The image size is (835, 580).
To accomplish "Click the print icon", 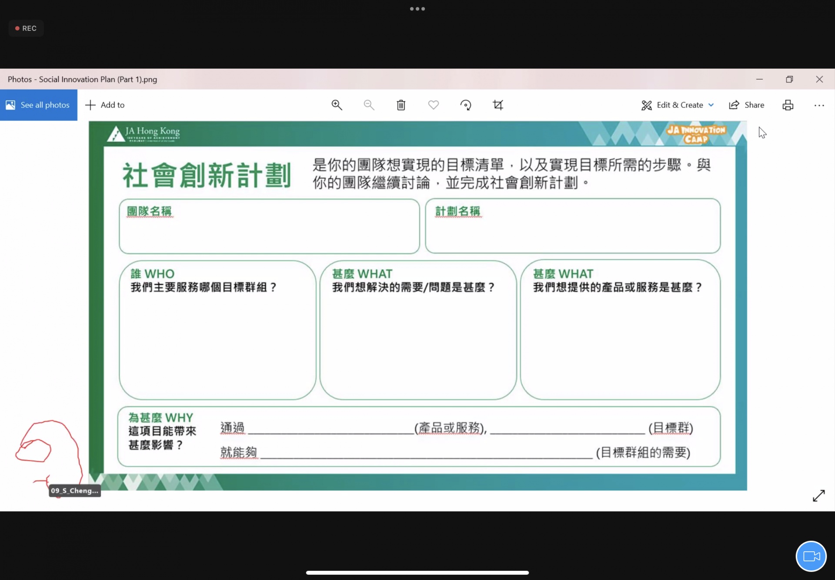I will tap(788, 105).
